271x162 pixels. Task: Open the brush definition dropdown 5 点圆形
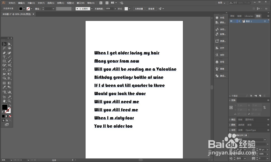tap(92, 9)
